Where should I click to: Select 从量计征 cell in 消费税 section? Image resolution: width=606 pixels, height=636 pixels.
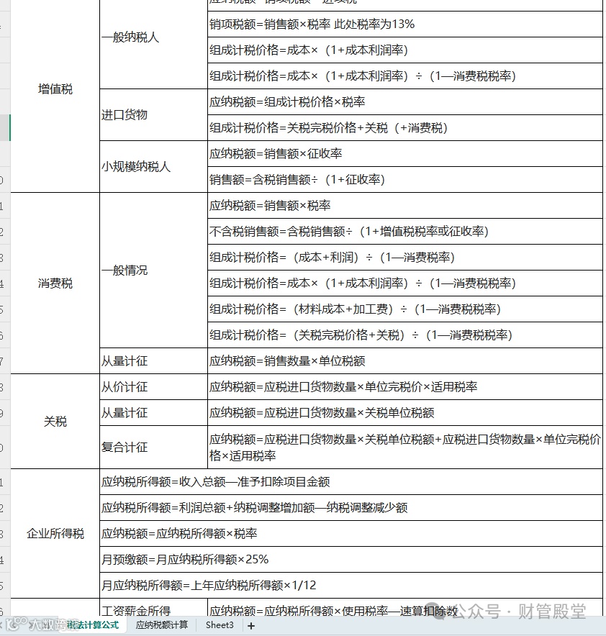pos(154,361)
